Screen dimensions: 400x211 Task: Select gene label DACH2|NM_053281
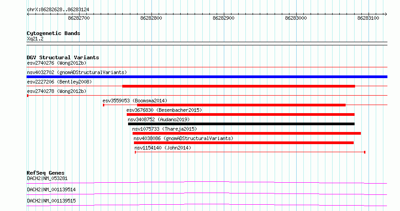point(47,178)
